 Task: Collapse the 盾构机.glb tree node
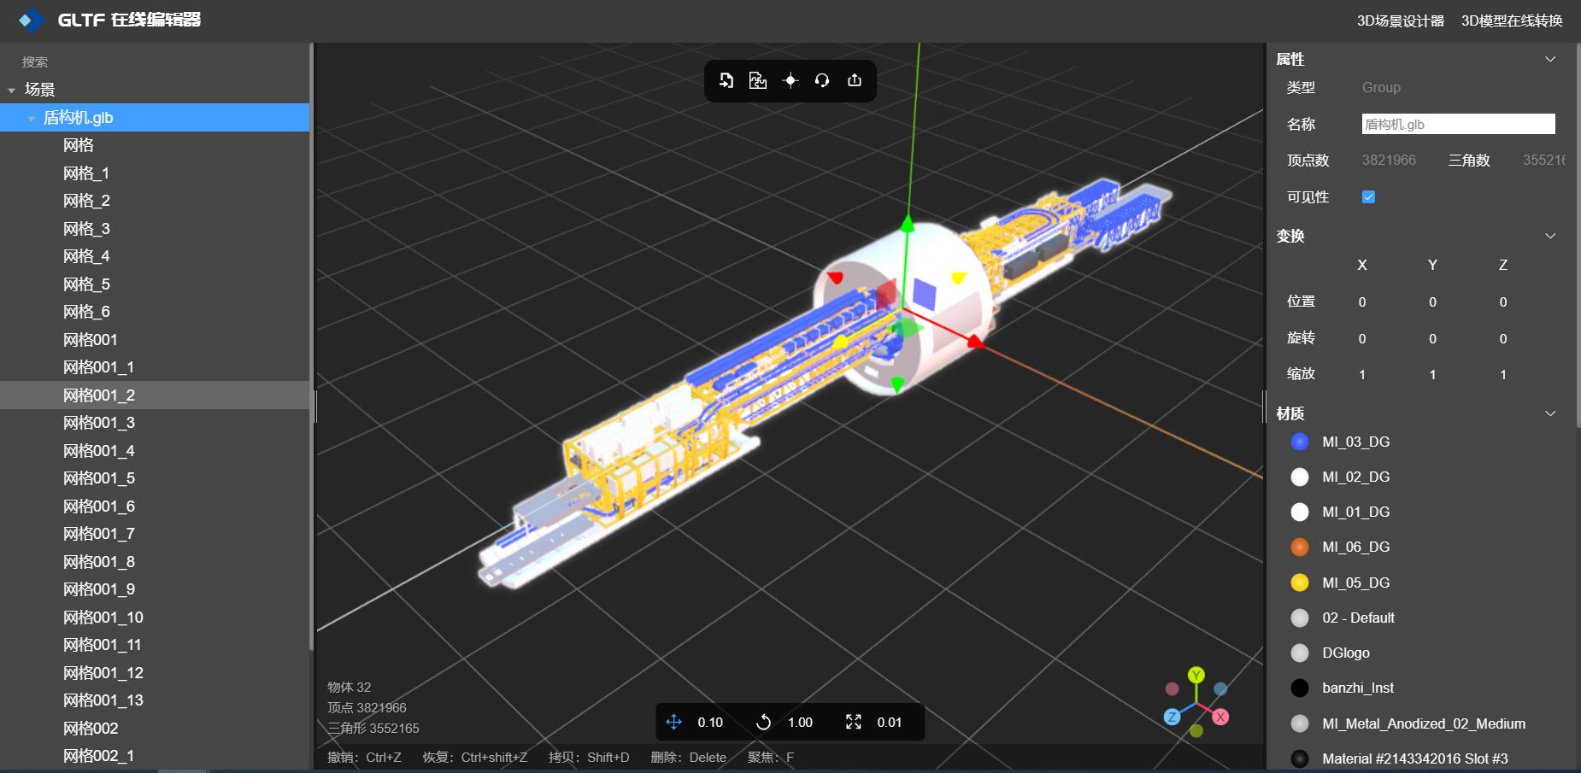point(32,119)
